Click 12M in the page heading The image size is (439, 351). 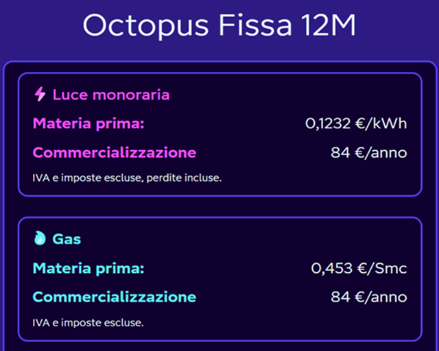330,26
